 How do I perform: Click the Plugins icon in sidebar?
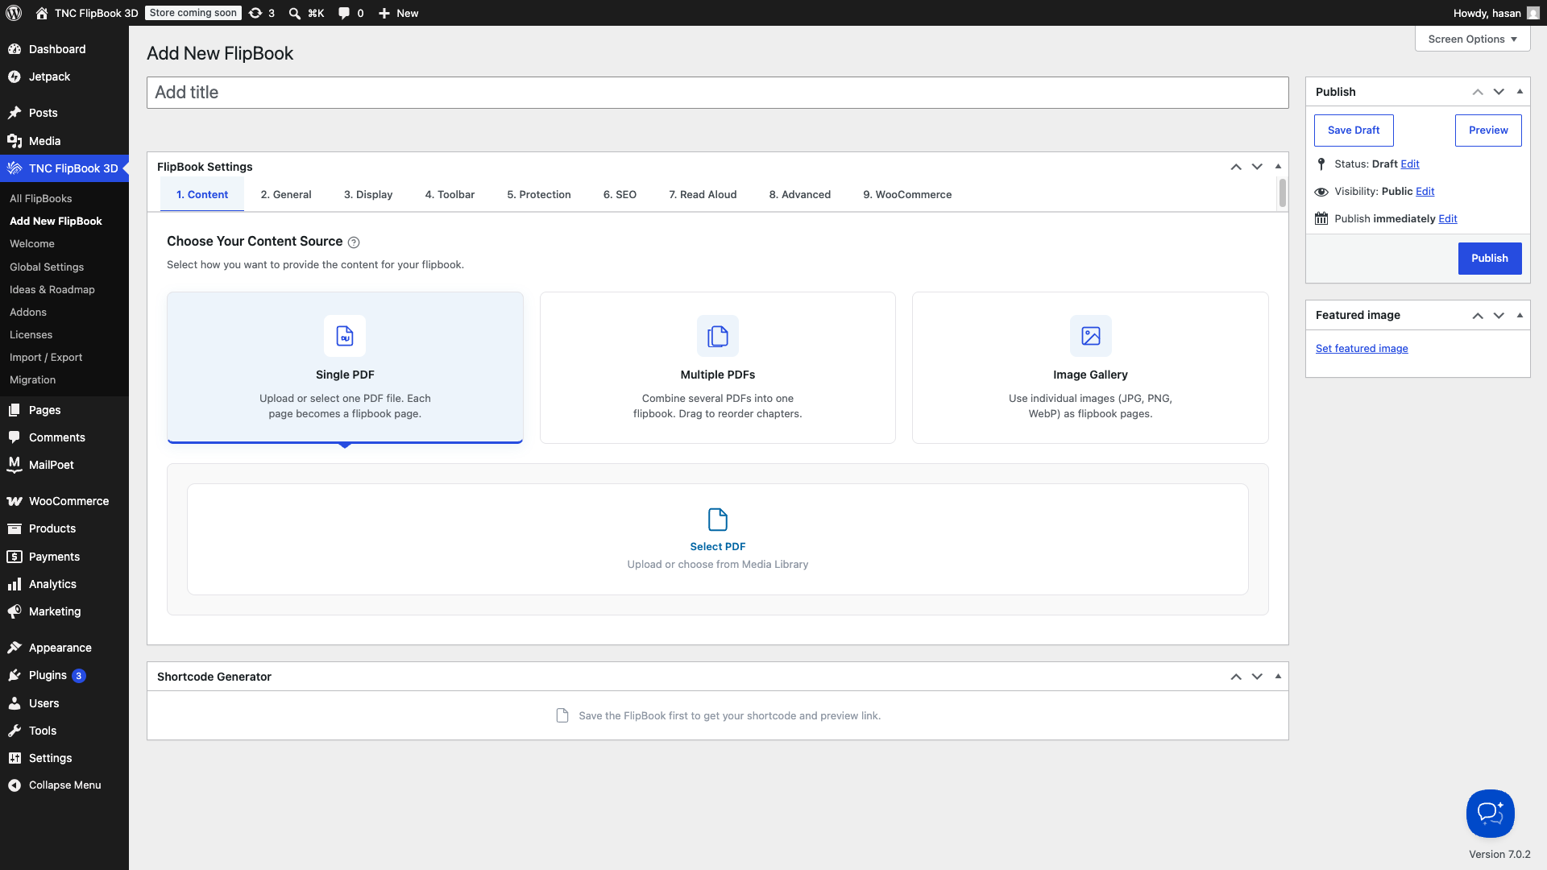pos(15,675)
